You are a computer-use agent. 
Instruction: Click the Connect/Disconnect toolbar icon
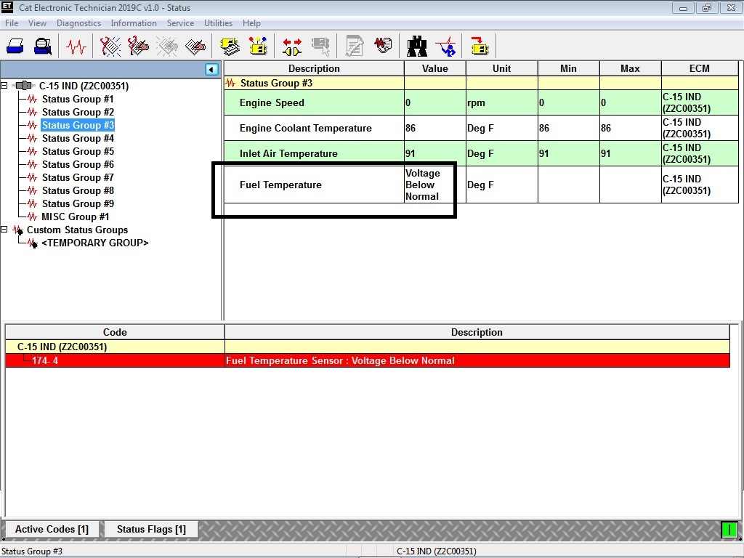pyautogui.click(x=293, y=46)
